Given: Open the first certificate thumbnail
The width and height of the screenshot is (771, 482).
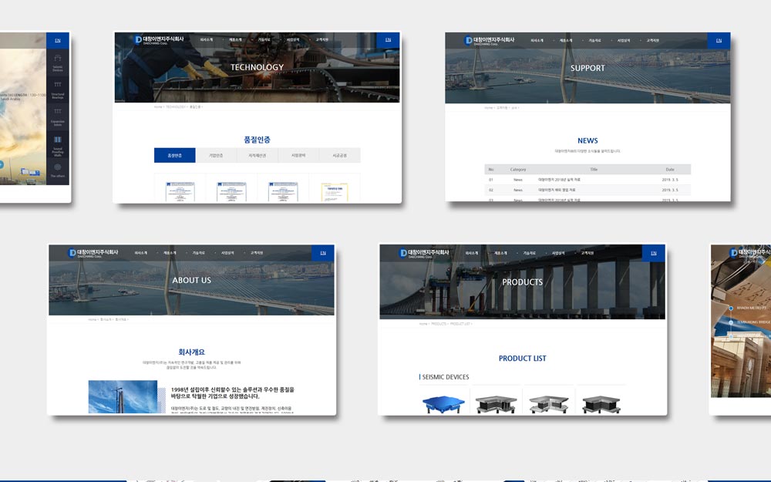Looking at the screenshot, I should tap(180, 190).
